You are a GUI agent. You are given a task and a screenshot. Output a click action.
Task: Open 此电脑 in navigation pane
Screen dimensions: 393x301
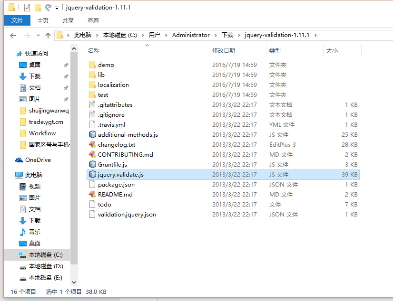[34, 175]
